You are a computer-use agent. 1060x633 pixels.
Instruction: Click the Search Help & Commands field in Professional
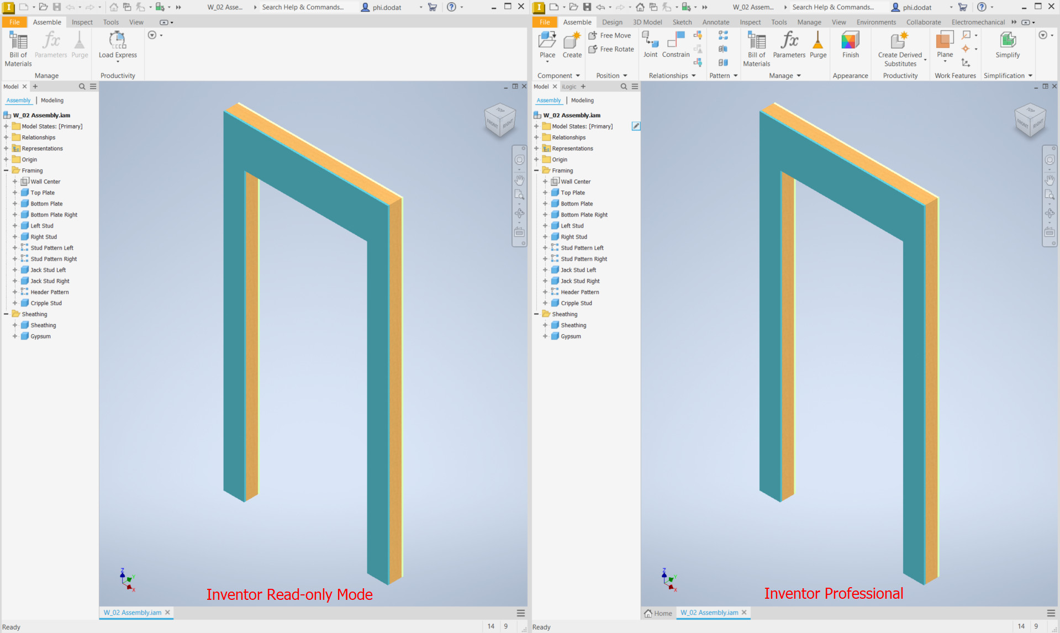[833, 7]
